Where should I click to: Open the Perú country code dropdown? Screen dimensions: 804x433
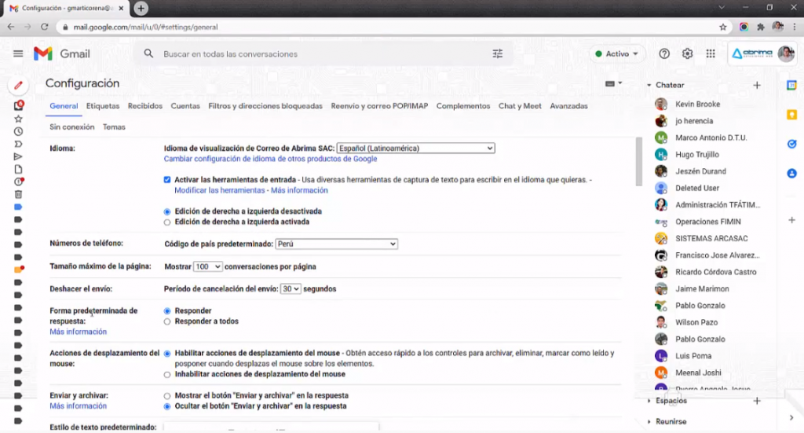[x=335, y=244]
